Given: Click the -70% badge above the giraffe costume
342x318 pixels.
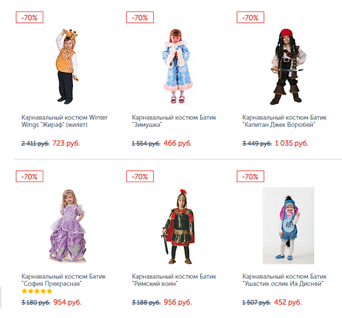Looking at the screenshot, I should (x=30, y=18).
